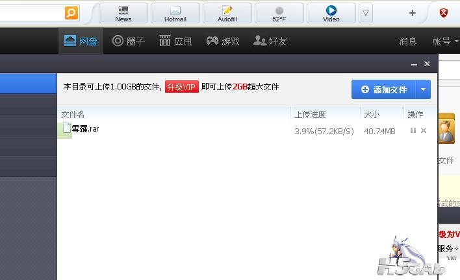The width and height of the screenshot is (460, 280).
Task: Switch to the 网盘 tab
Action: (x=81, y=41)
